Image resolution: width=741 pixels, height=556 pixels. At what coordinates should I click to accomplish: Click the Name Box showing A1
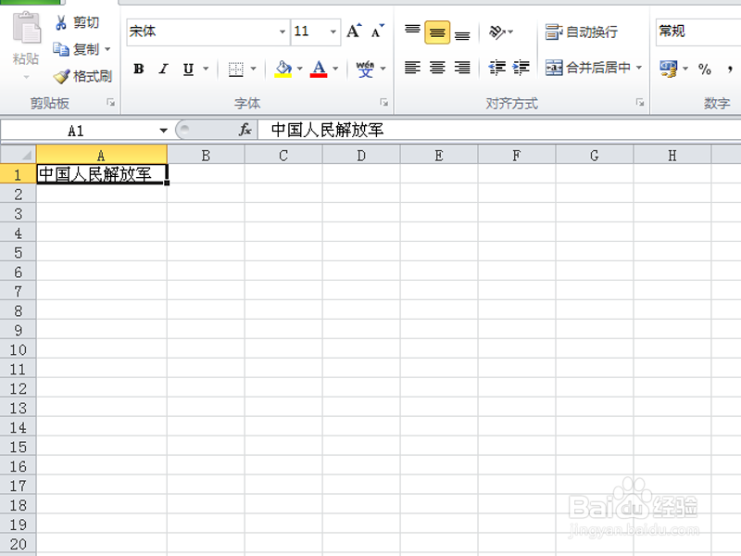[x=76, y=131]
